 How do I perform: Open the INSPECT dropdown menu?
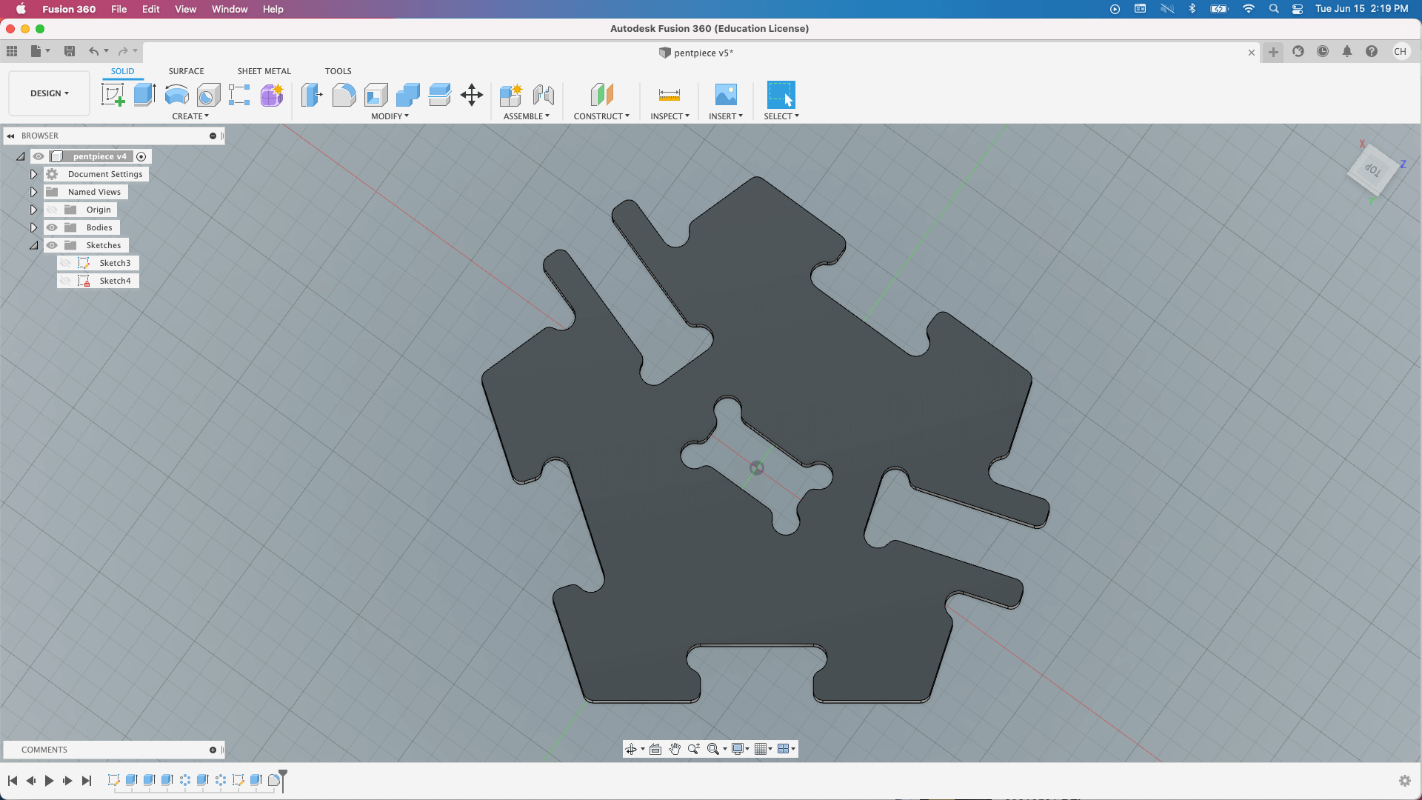coord(670,116)
